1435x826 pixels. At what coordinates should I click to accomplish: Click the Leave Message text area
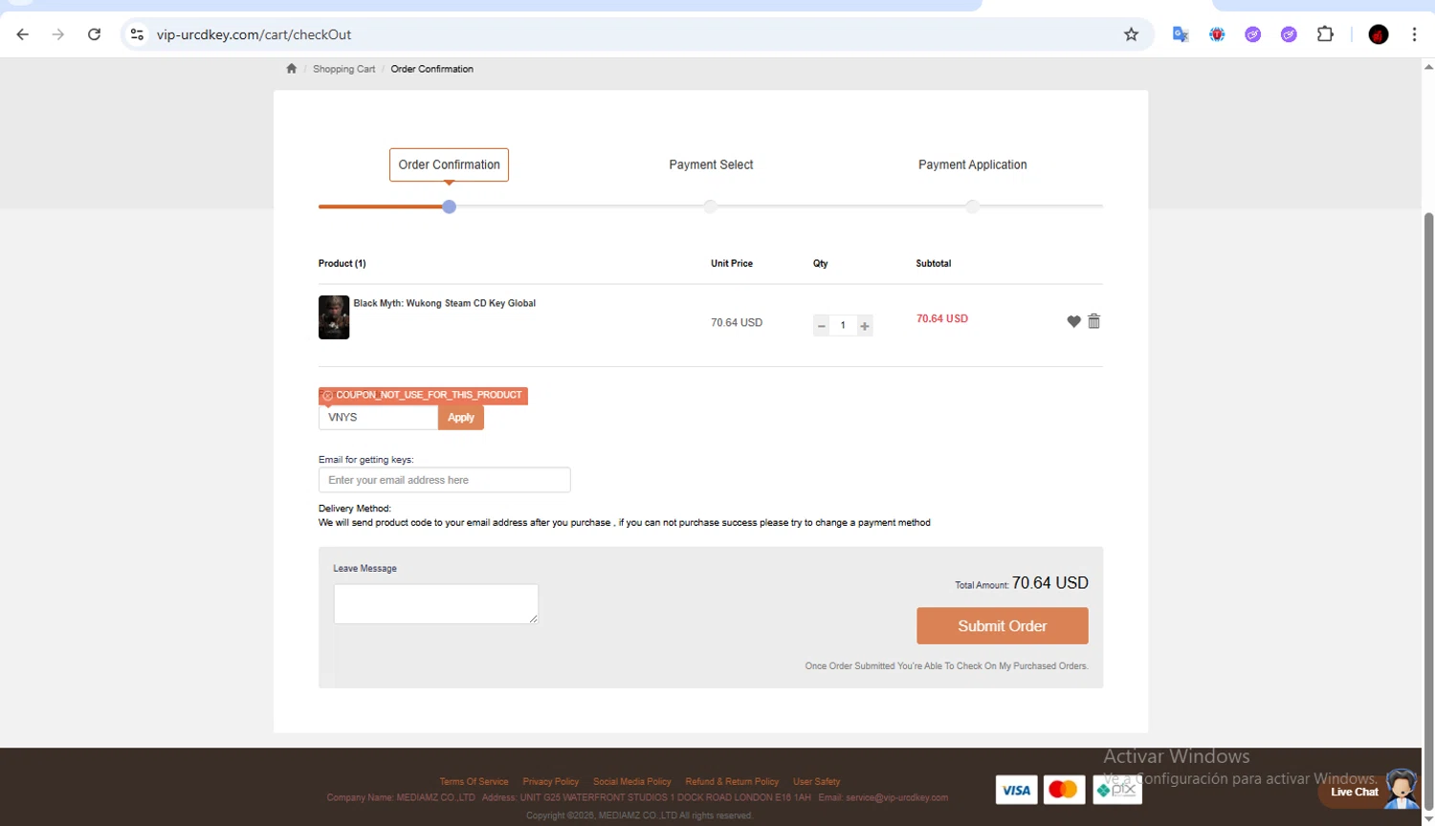[436, 604]
